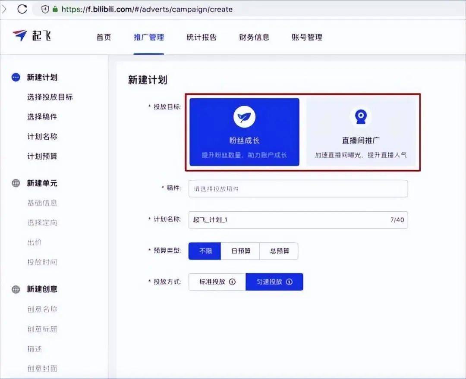The image size is (466, 379).
Task: Jump to 计划名称 in sidebar
Action: [x=42, y=136]
